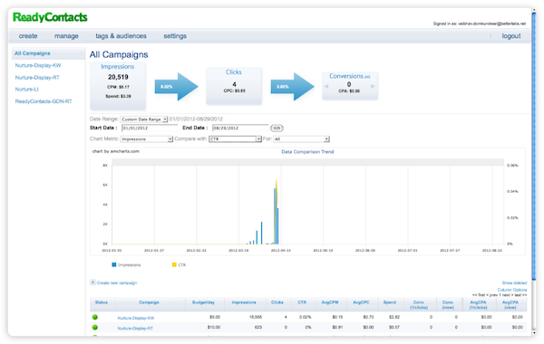
Task: Open tags & audiences menu
Action: (x=121, y=36)
